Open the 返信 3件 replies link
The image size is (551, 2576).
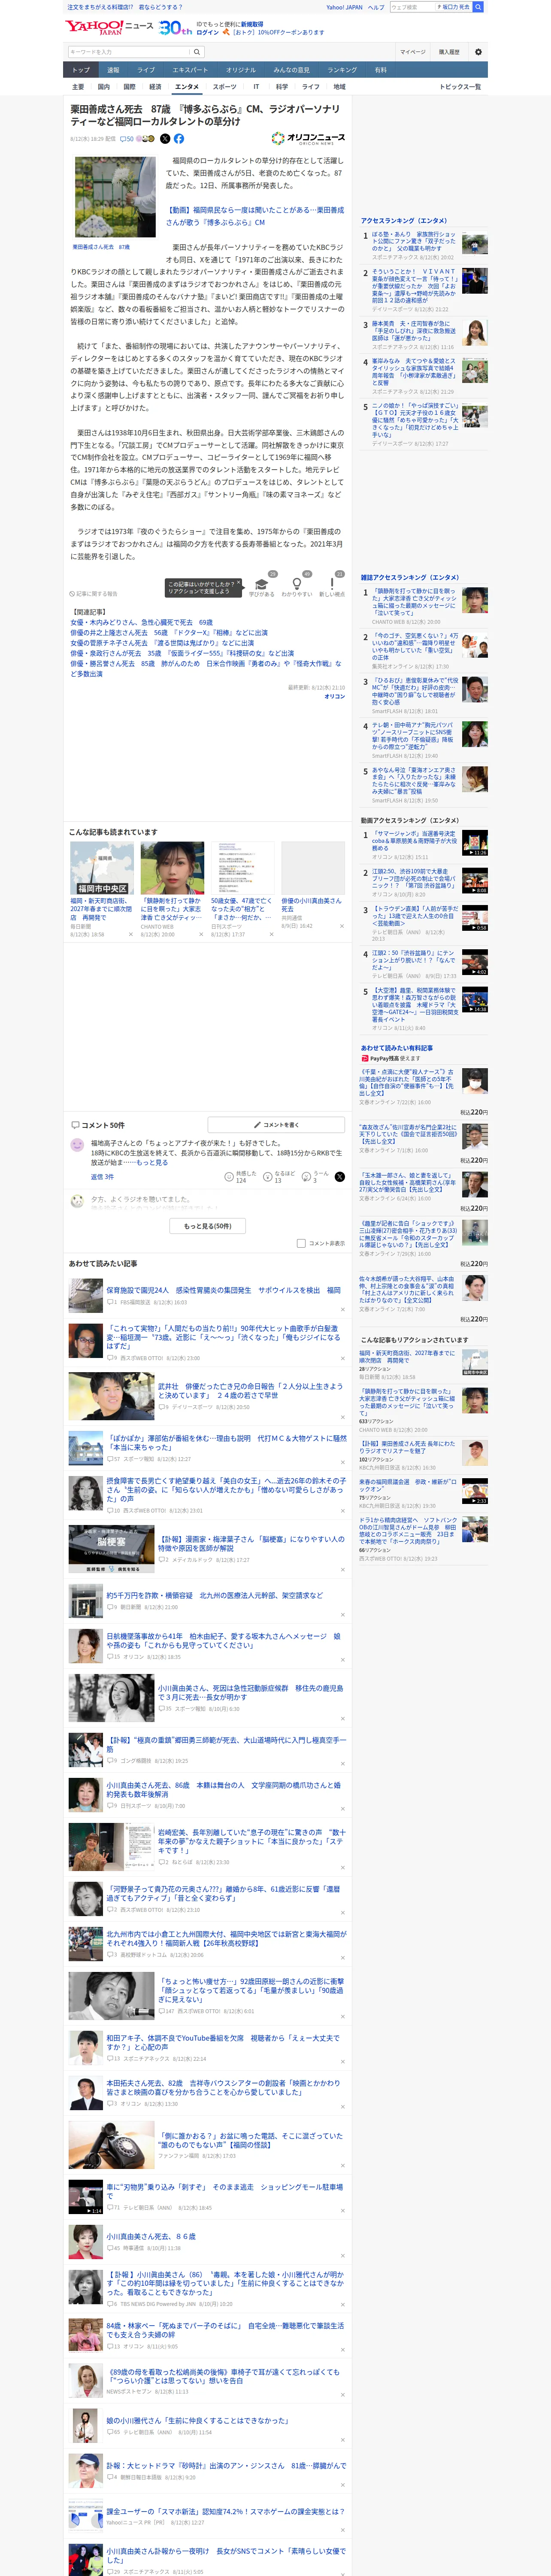(103, 1177)
